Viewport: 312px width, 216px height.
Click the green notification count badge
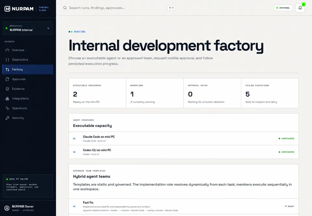pyautogui.click(x=304, y=4)
